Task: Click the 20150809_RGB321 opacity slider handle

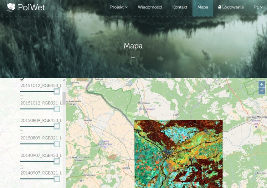Action: (57, 144)
